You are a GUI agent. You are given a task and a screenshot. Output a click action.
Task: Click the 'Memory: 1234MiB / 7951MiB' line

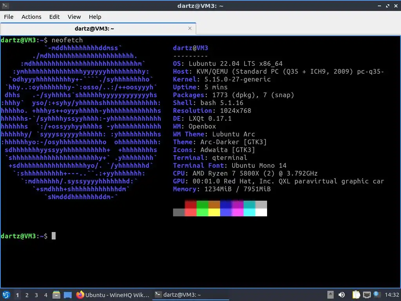[222, 189]
